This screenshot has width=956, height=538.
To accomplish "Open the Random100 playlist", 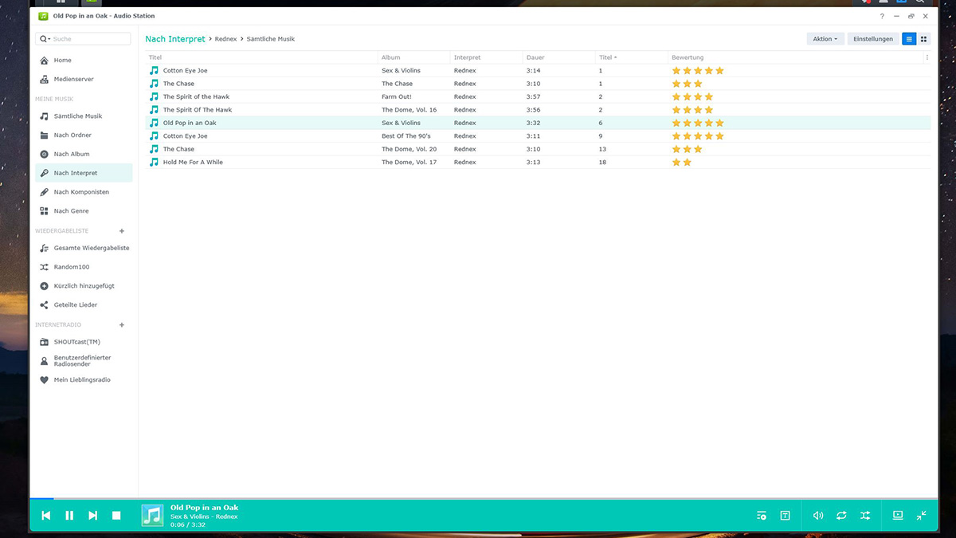I will click(x=83, y=267).
